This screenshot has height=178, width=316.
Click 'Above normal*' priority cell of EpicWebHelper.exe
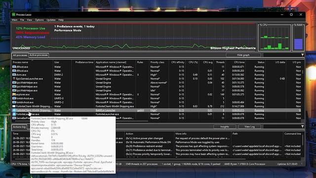(x=158, y=83)
